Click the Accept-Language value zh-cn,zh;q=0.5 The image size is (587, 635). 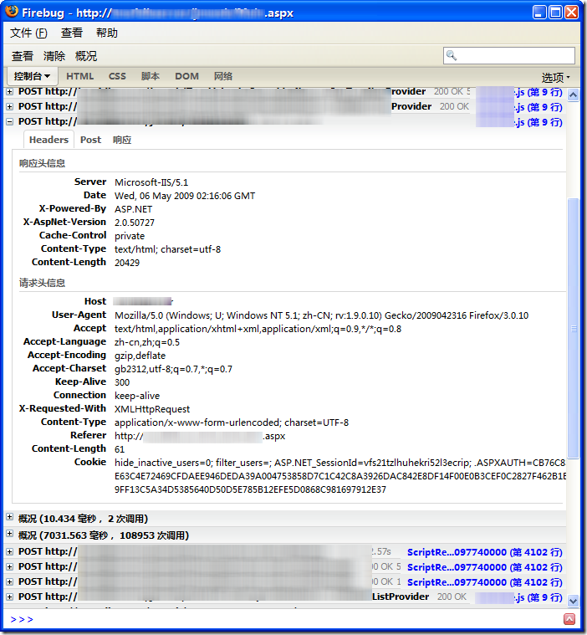(x=147, y=342)
